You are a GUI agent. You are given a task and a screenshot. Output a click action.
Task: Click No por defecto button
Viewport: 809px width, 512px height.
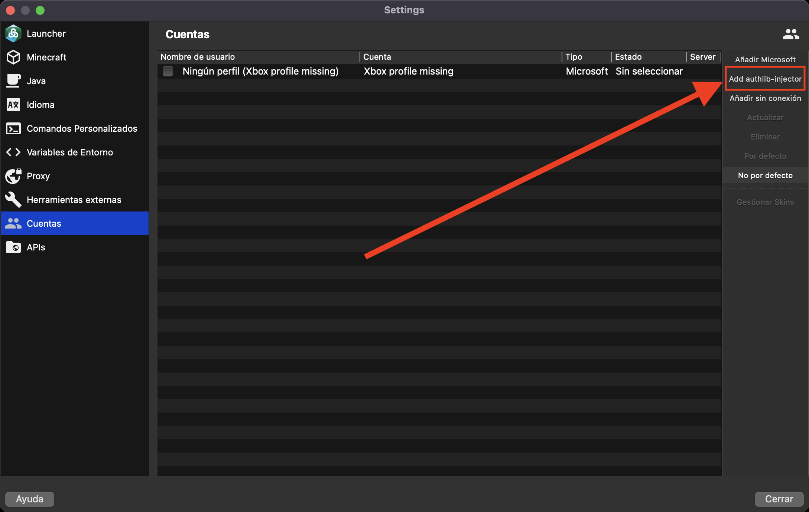[765, 175]
